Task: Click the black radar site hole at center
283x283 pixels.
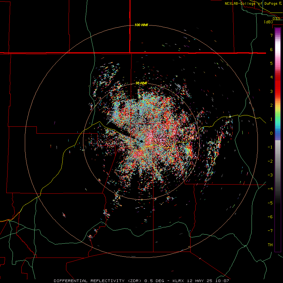Action: [141, 141]
